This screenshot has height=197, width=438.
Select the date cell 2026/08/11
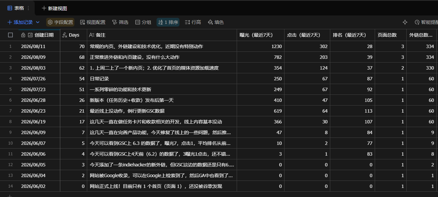click(39, 46)
